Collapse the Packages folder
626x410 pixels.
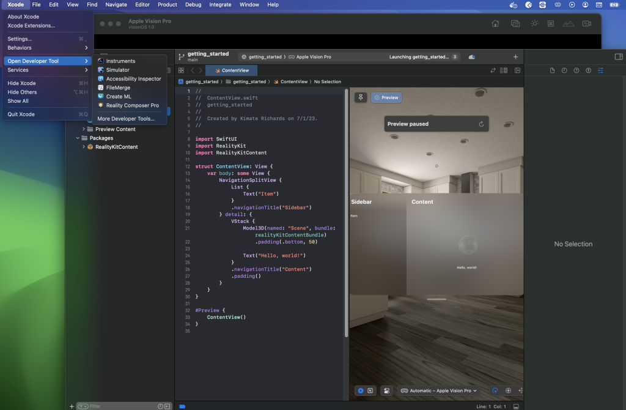point(77,138)
